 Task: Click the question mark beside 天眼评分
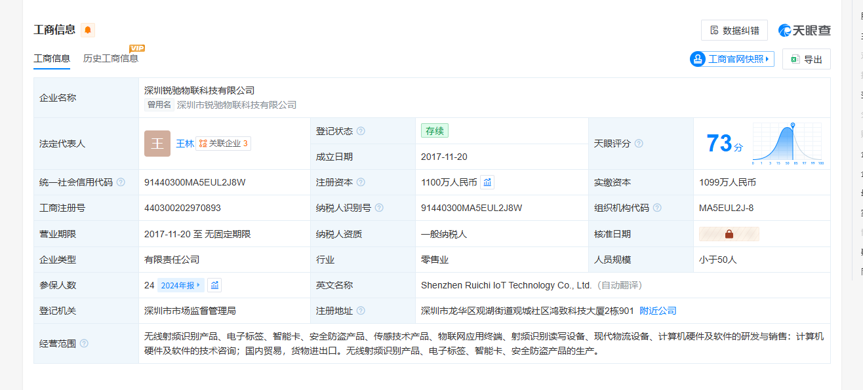tap(639, 144)
